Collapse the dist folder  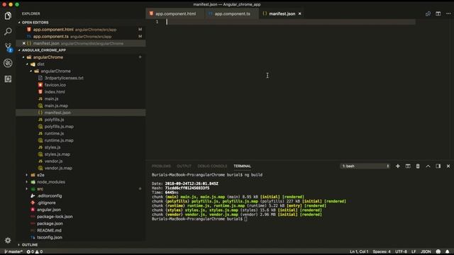tap(40, 64)
